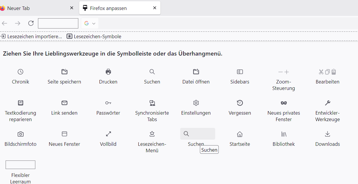
Task: Select the Passwörter key icon
Action: 108,103
